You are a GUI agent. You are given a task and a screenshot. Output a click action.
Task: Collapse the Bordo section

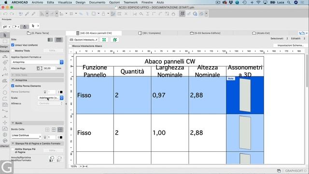(38, 123)
